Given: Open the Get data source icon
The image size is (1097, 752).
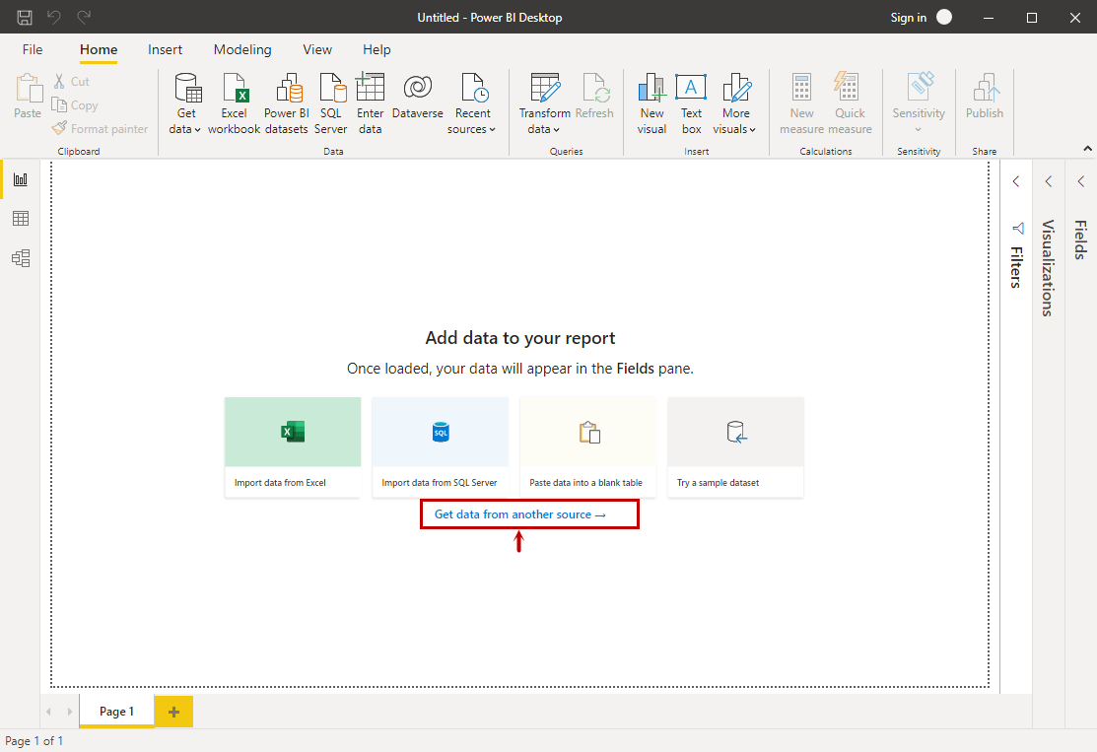Looking at the screenshot, I should 186,89.
